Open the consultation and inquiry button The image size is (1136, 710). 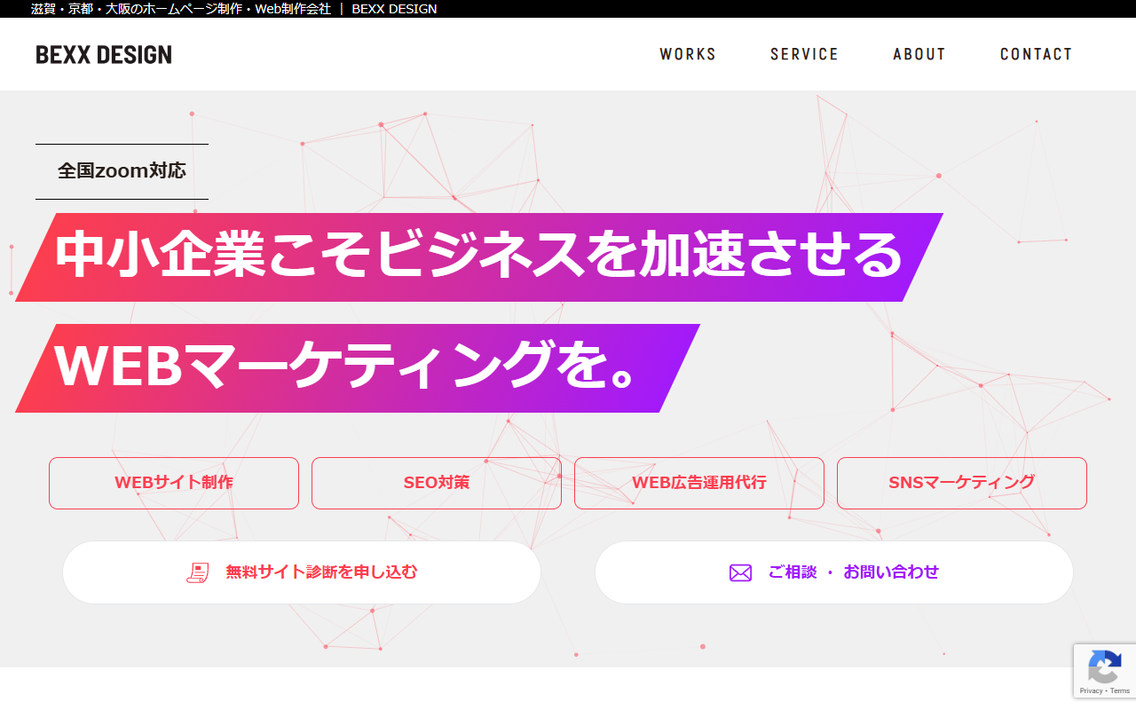point(834,572)
